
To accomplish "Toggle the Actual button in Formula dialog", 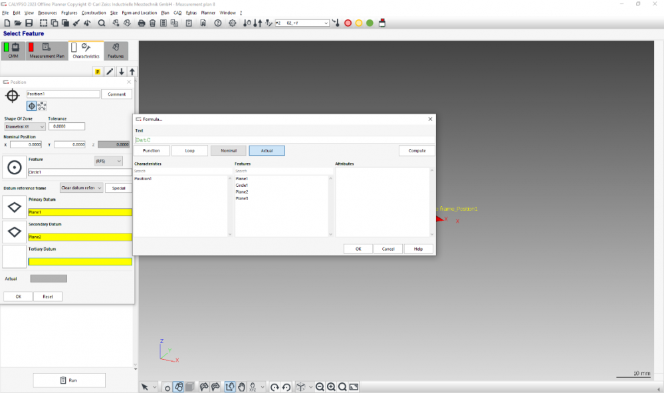I will (267, 151).
